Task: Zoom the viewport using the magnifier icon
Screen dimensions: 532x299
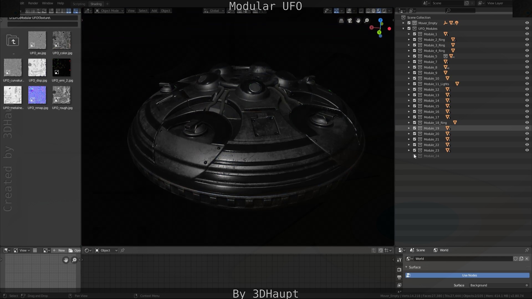Action: [x=367, y=20]
